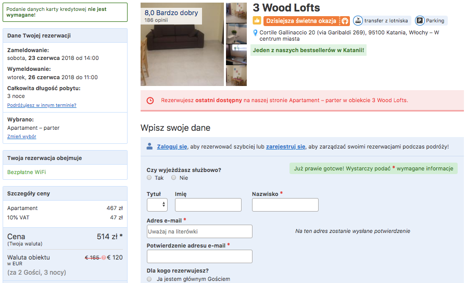This screenshot has width=466, height=283.
Task: Open first small room thumbnail
Action: (236, 13)
